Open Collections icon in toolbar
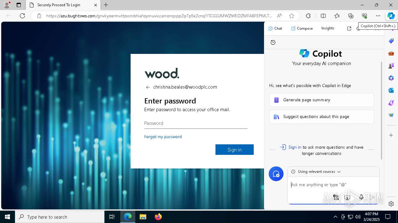 (x=351, y=16)
